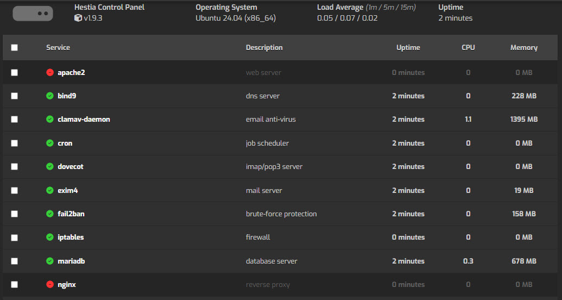The width and height of the screenshot is (562, 300).
Task: Click the Memory column header
Action: click(523, 48)
